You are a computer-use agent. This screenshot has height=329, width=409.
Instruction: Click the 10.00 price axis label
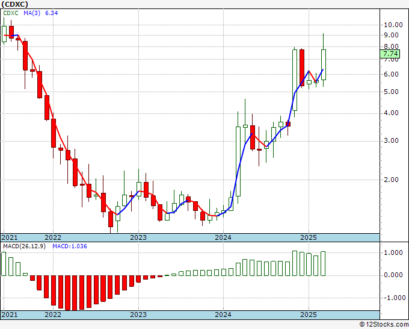[x=393, y=25]
